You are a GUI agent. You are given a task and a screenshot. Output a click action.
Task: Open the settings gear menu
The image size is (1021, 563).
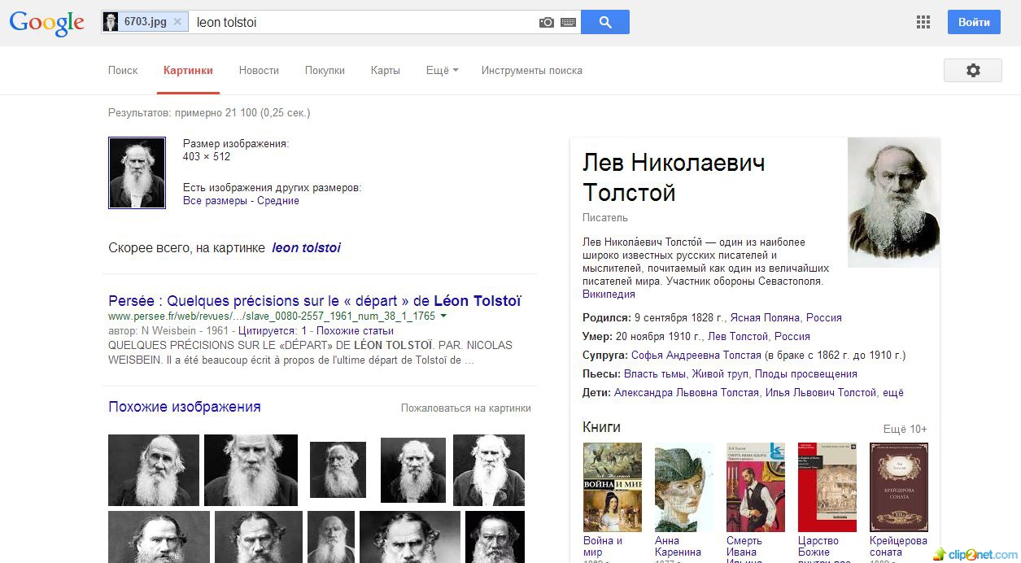click(972, 71)
